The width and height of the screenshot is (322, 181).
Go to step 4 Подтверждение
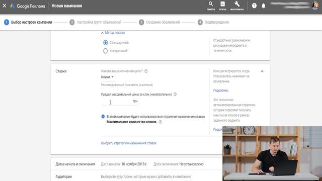pos(213,22)
